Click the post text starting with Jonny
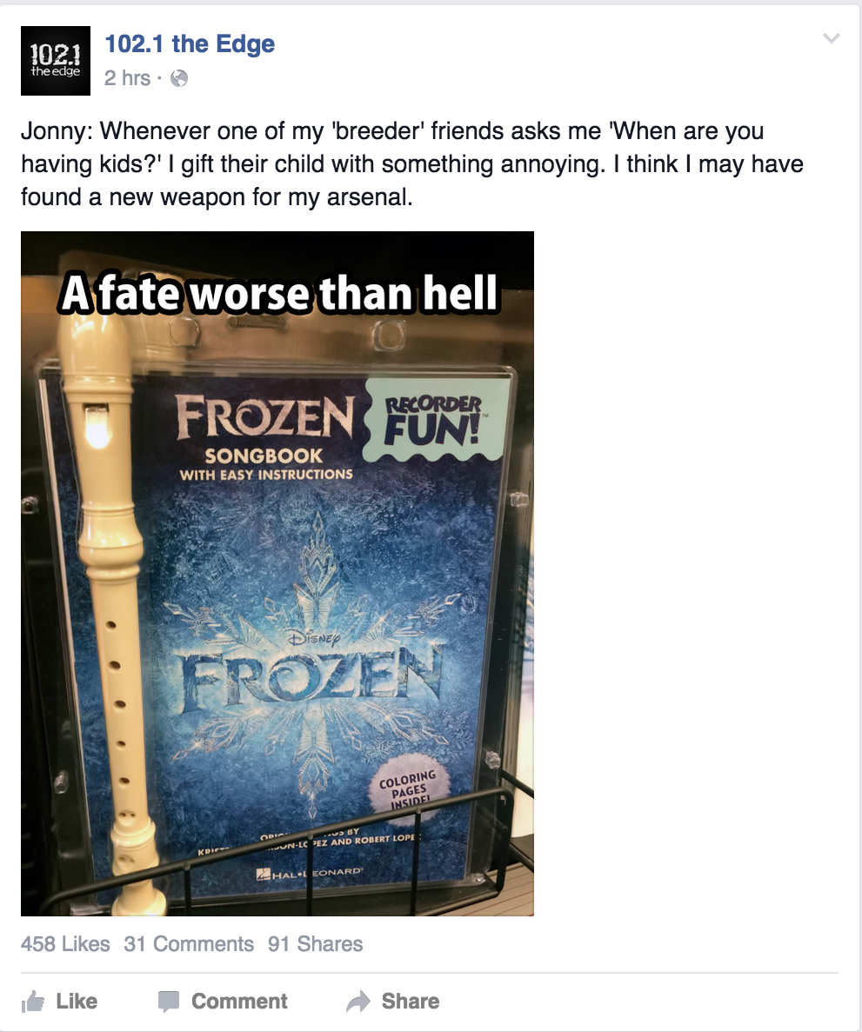Screen dimensions: 862x1032 point(412,163)
